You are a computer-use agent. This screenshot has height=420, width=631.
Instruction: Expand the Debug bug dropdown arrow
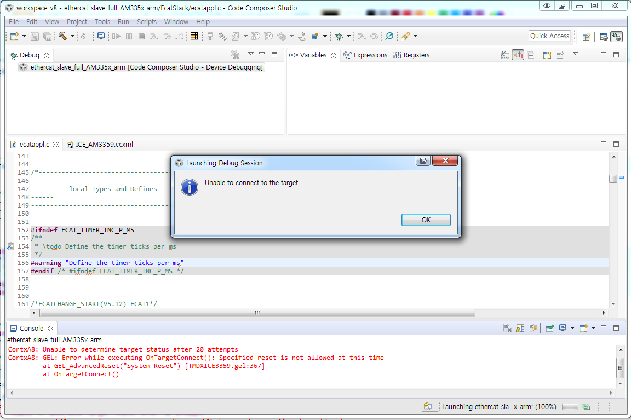[348, 36]
